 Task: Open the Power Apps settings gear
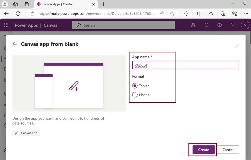click(x=219, y=25)
